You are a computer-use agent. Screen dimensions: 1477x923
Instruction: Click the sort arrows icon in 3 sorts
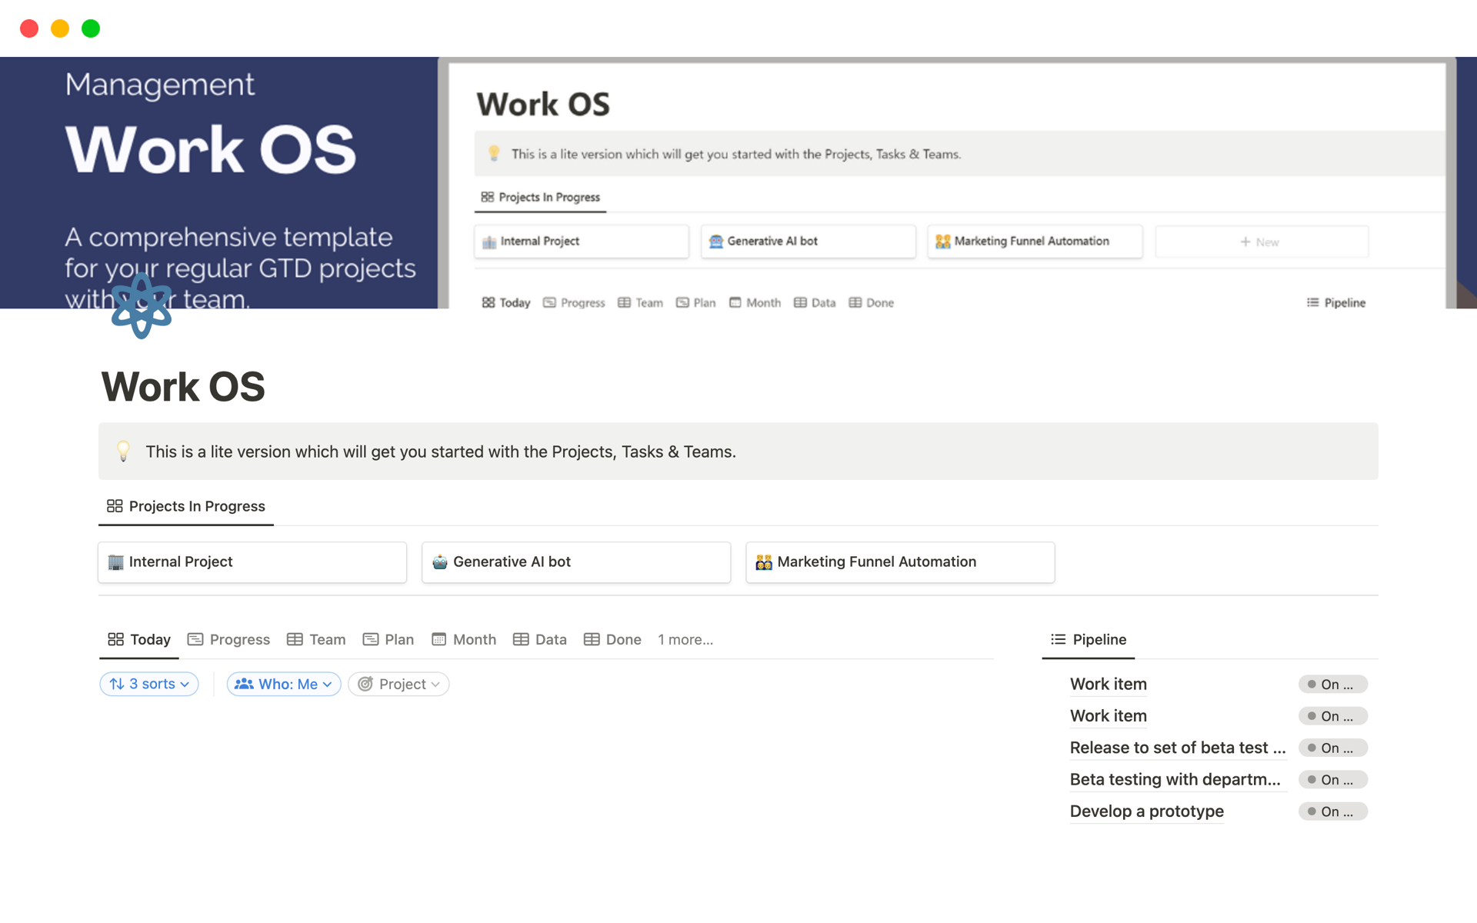117,684
